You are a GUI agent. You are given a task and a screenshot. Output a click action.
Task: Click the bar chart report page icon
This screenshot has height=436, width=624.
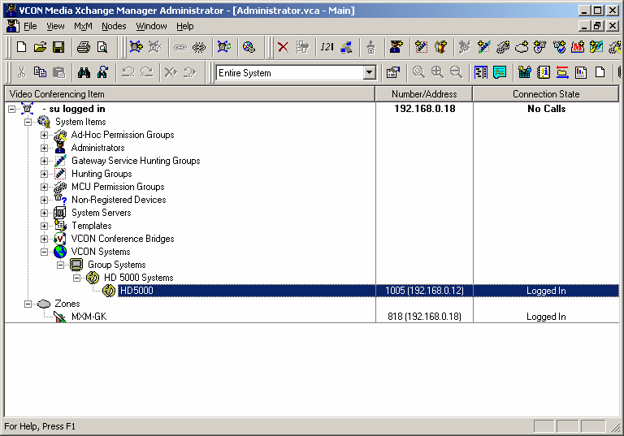coord(581,72)
